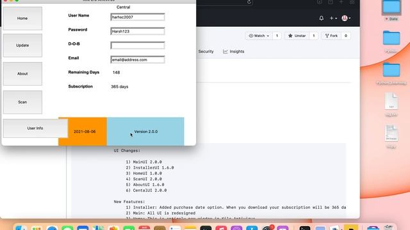Click 'HomeUI 1.0.0' changelog line

(x=143, y=173)
